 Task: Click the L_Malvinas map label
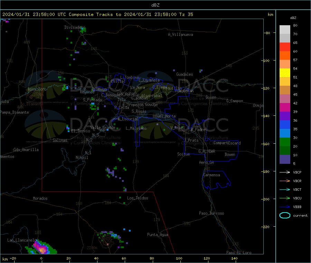click(136, 128)
